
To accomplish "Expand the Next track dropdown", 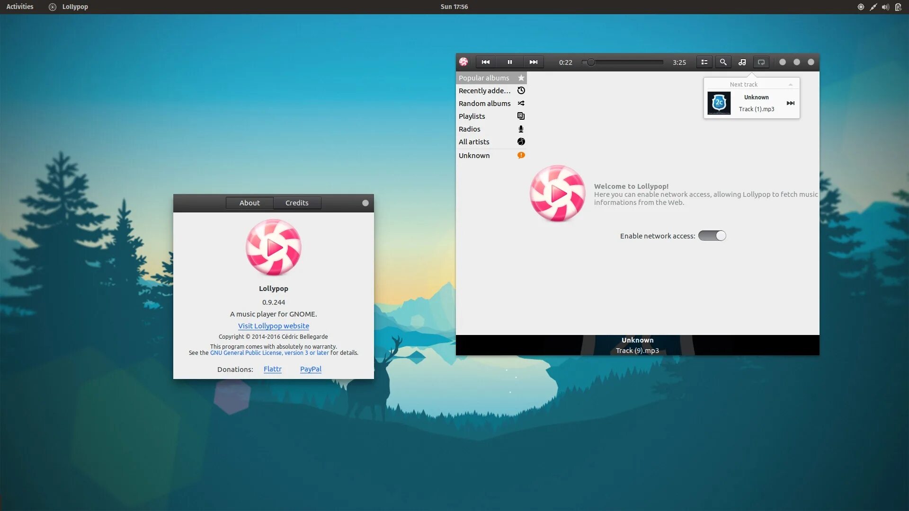I will click(x=789, y=84).
